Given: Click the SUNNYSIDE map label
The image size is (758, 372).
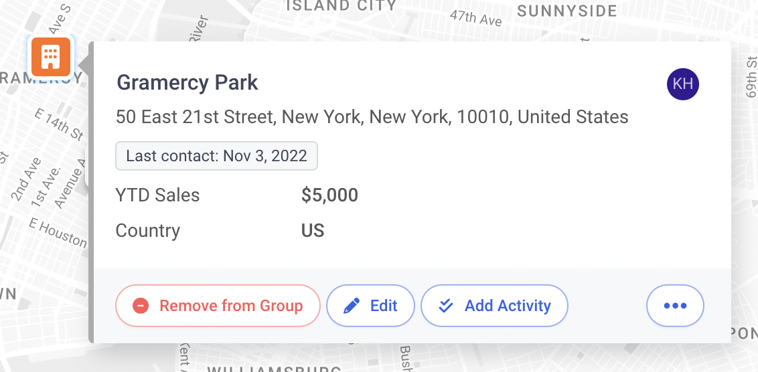Looking at the screenshot, I should coord(567,11).
